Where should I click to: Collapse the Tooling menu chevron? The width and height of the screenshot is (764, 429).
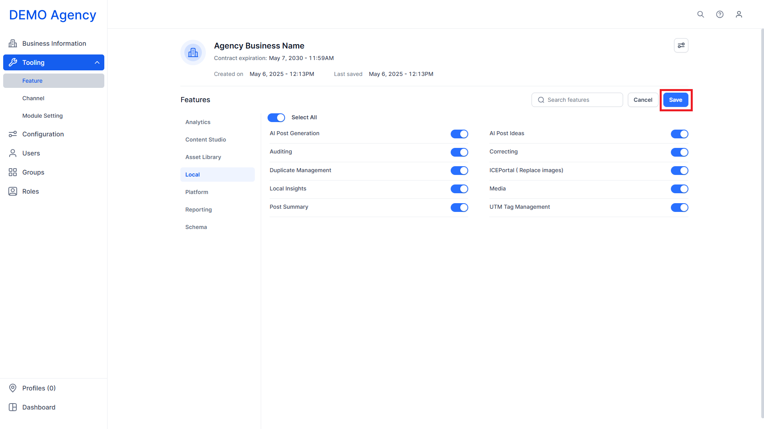tap(97, 62)
